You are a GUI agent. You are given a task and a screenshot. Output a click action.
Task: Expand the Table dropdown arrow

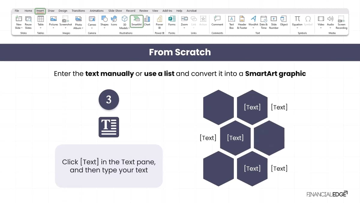[40, 28]
